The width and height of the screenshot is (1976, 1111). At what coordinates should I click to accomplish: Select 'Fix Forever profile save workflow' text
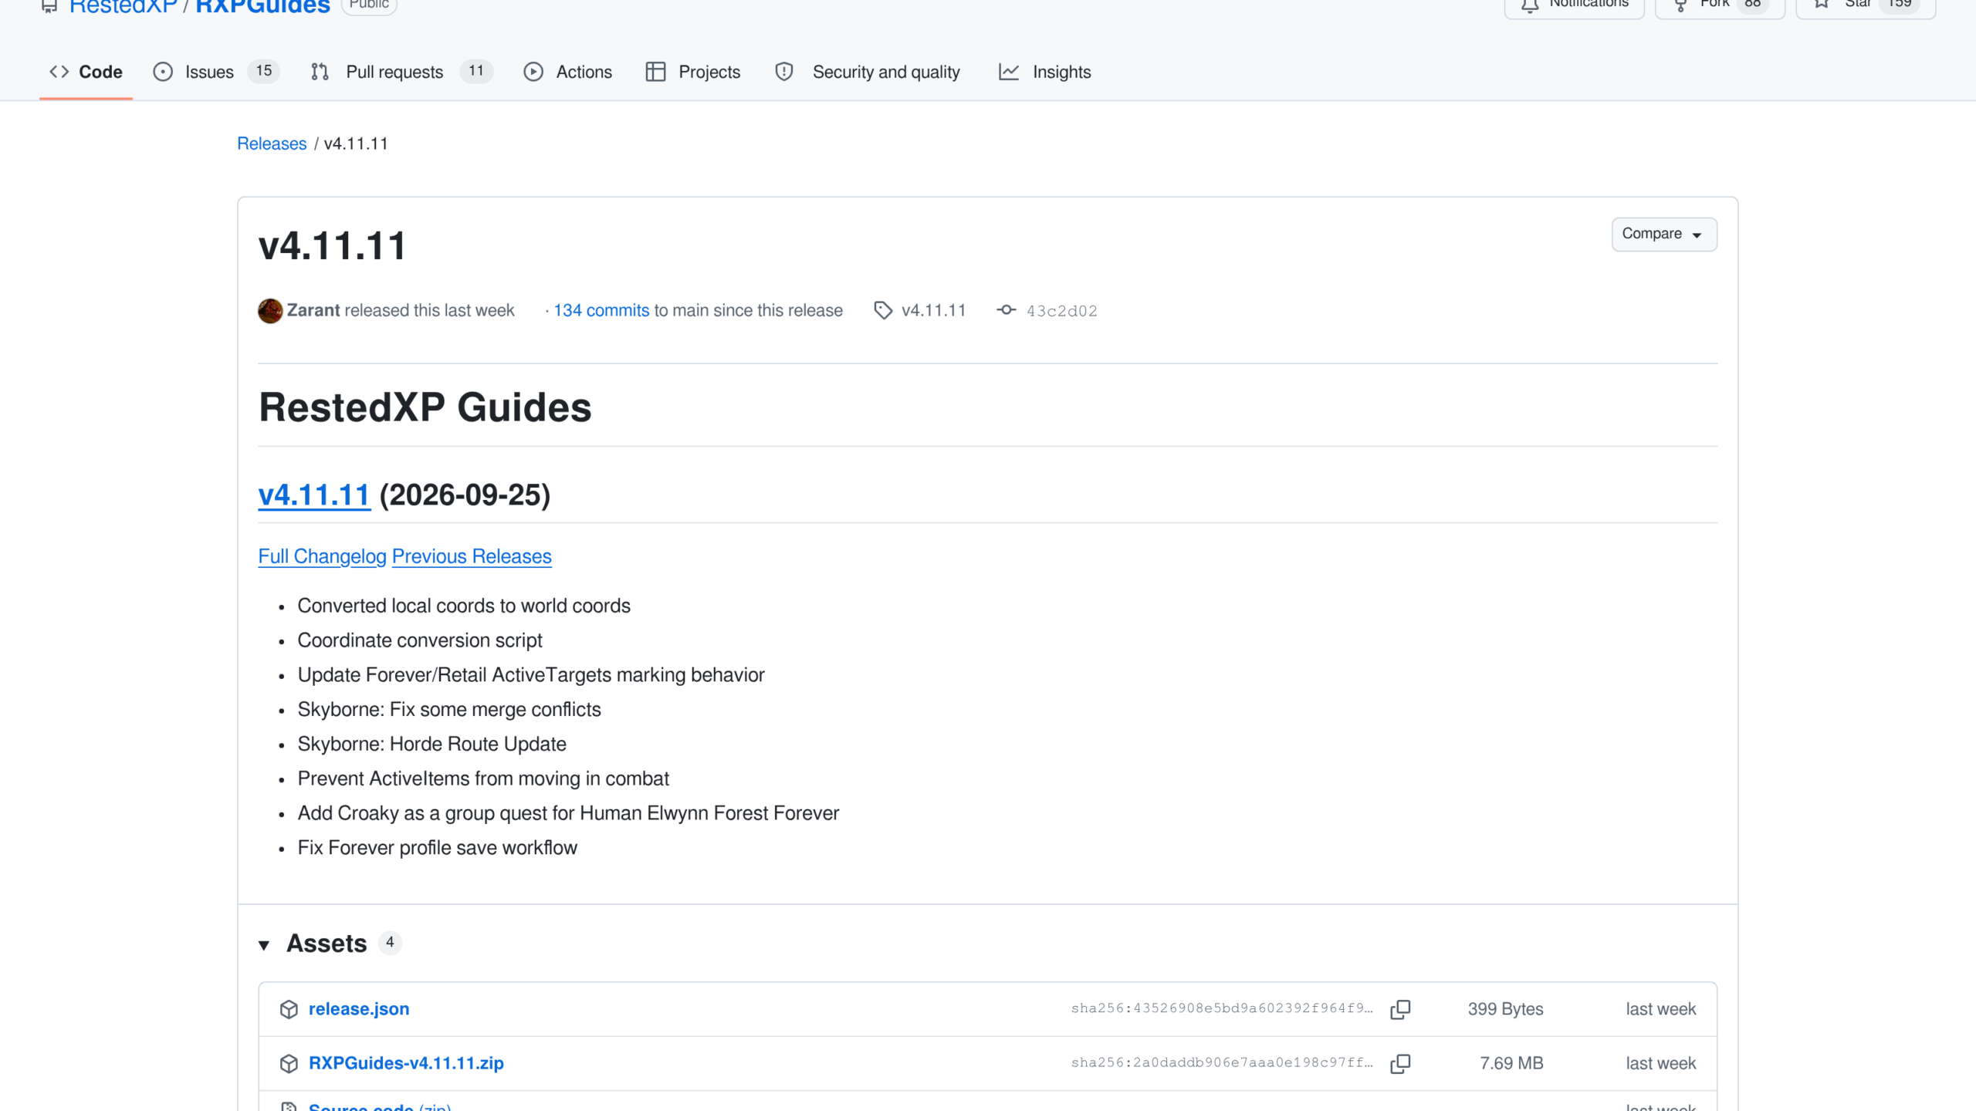(437, 847)
